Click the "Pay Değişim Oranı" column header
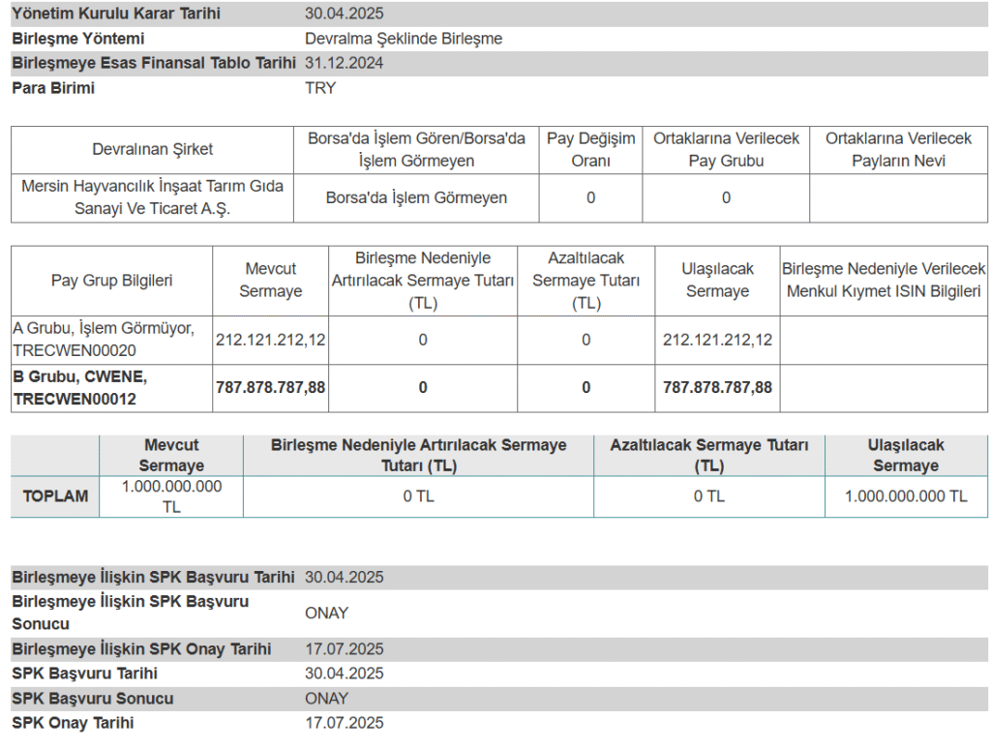 (x=590, y=149)
